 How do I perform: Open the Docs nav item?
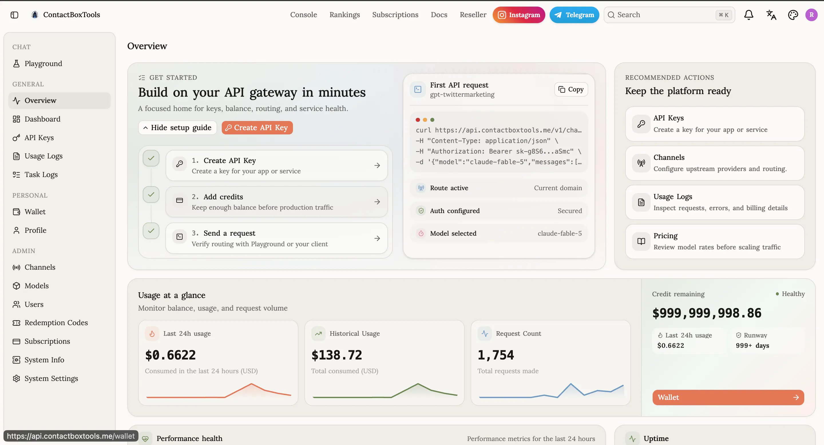click(439, 15)
